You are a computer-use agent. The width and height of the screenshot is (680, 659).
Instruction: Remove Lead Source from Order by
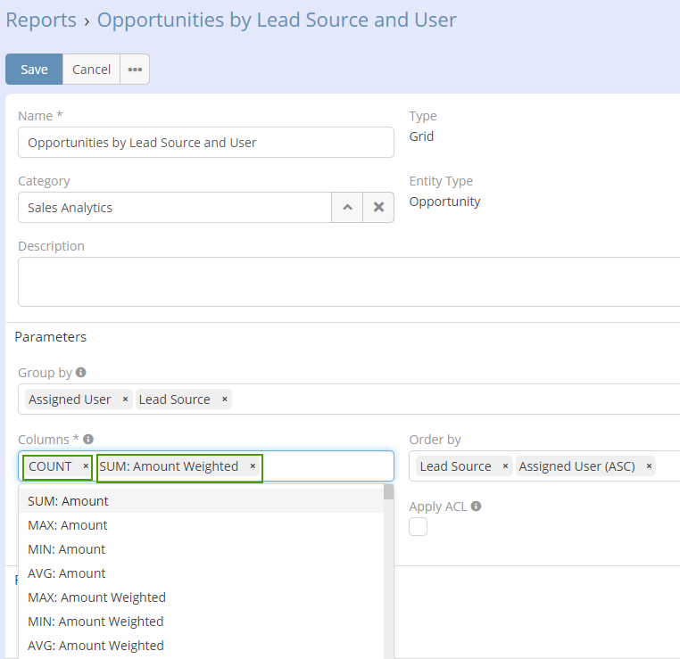point(505,466)
